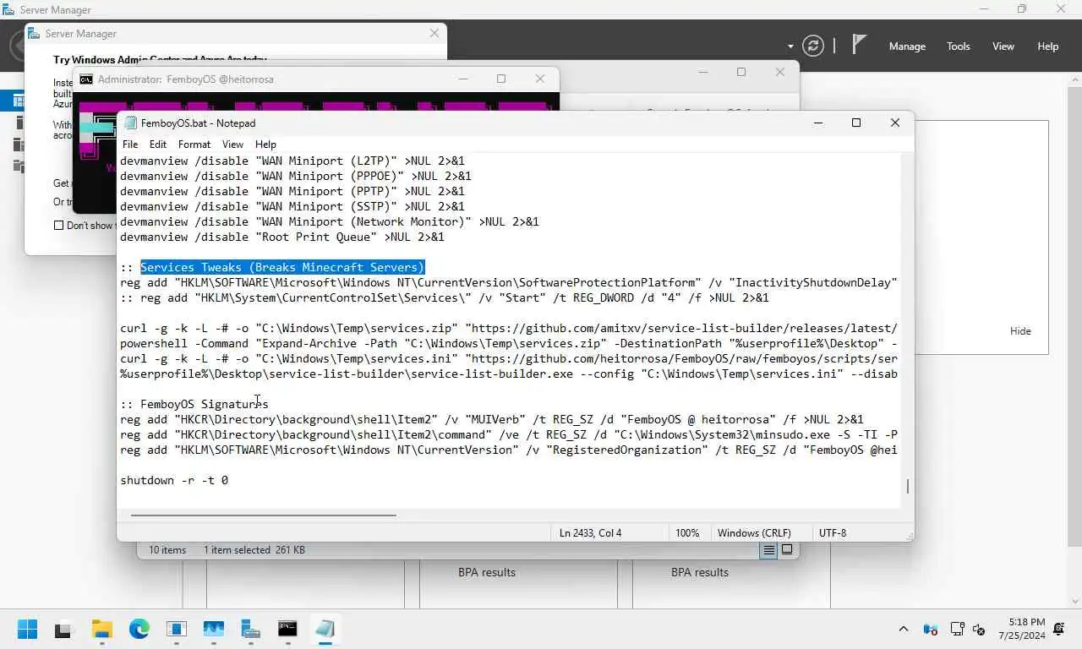Click the network icon in the system tray

click(958, 630)
